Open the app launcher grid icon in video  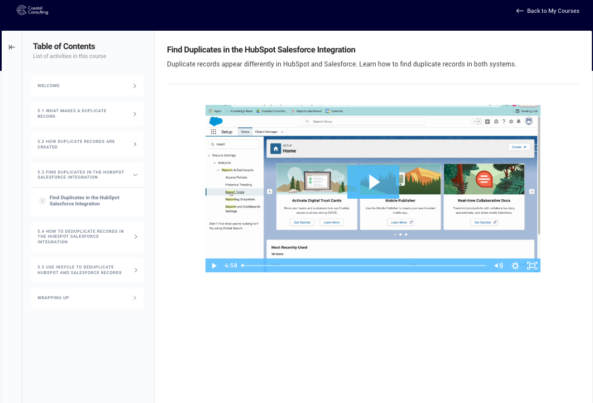(214, 132)
